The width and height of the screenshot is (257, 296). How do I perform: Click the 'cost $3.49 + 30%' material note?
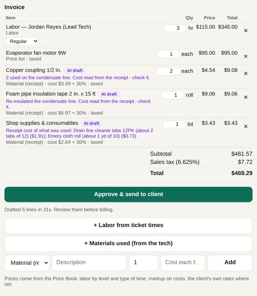pos(67,84)
